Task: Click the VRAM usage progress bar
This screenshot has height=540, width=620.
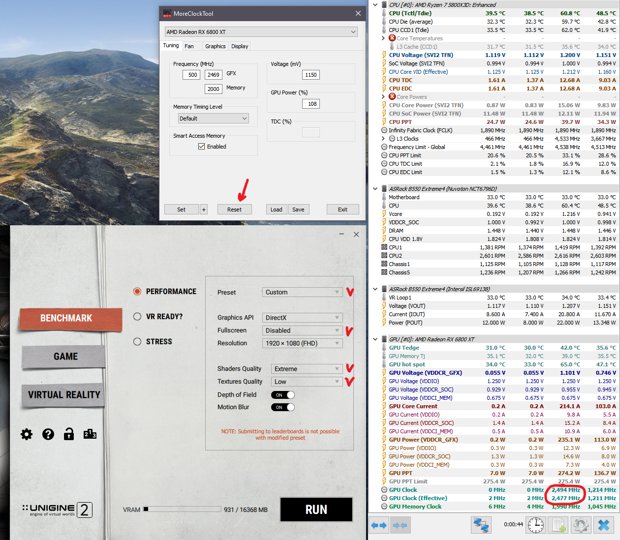Action: point(182,510)
